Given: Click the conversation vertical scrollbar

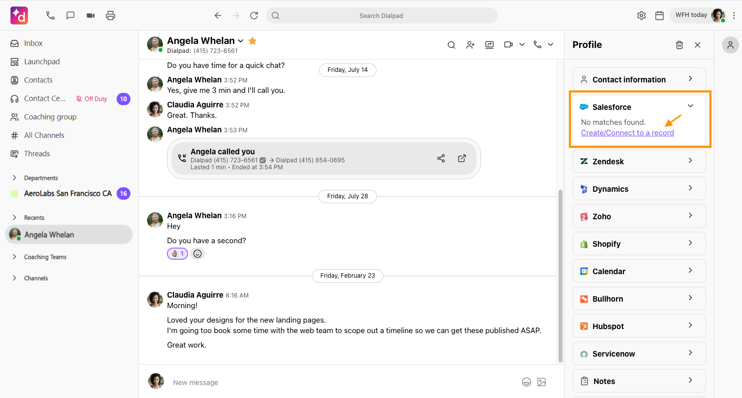Looking at the screenshot, I should pyautogui.click(x=560, y=276).
